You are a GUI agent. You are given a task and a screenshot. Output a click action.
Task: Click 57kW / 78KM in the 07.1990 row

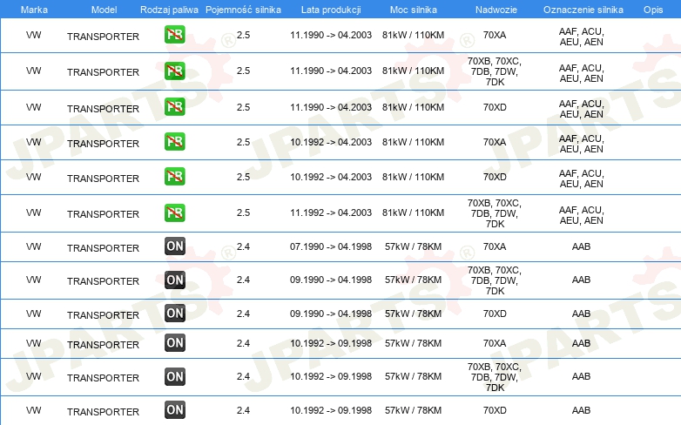pyautogui.click(x=413, y=246)
